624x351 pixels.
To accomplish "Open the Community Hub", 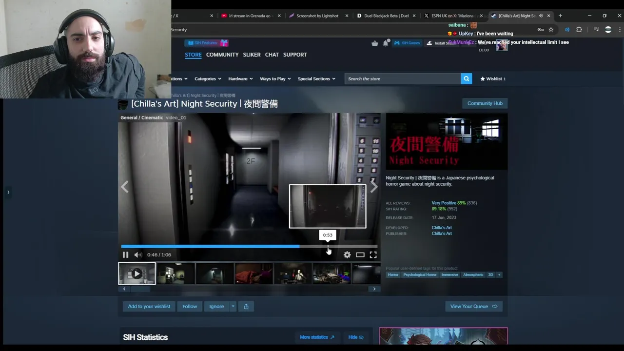I will [485, 103].
